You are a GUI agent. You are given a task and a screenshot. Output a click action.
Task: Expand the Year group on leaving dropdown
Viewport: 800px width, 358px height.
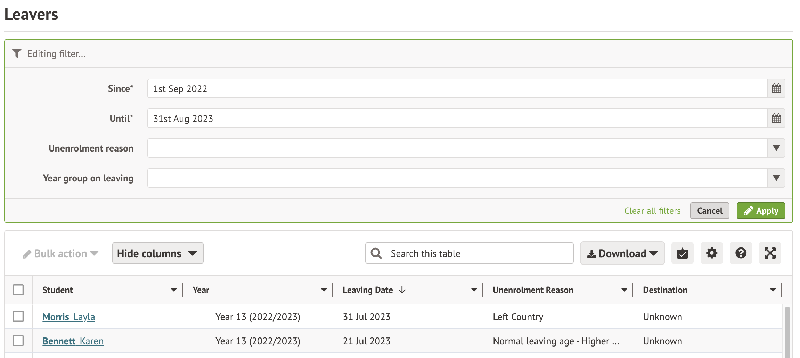pyautogui.click(x=776, y=178)
